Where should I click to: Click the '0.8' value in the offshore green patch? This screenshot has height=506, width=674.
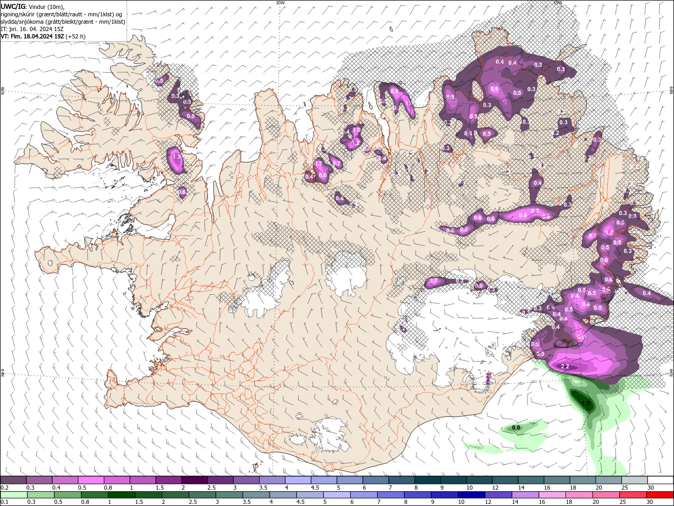click(x=516, y=427)
